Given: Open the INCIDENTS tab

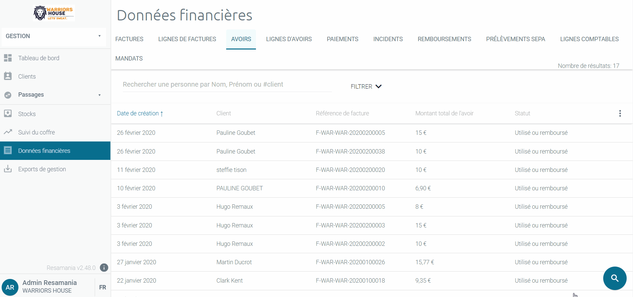Looking at the screenshot, I should tap(388, 39).
